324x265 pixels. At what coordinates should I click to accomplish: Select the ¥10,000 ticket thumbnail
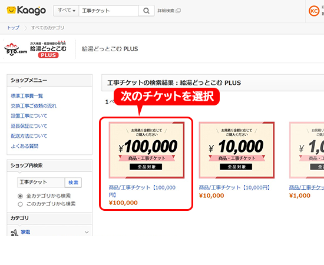click(x=237, y=150)
